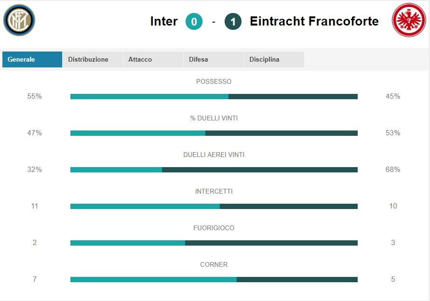Click Inter's score circle showing 0

(x=194, y=22)
